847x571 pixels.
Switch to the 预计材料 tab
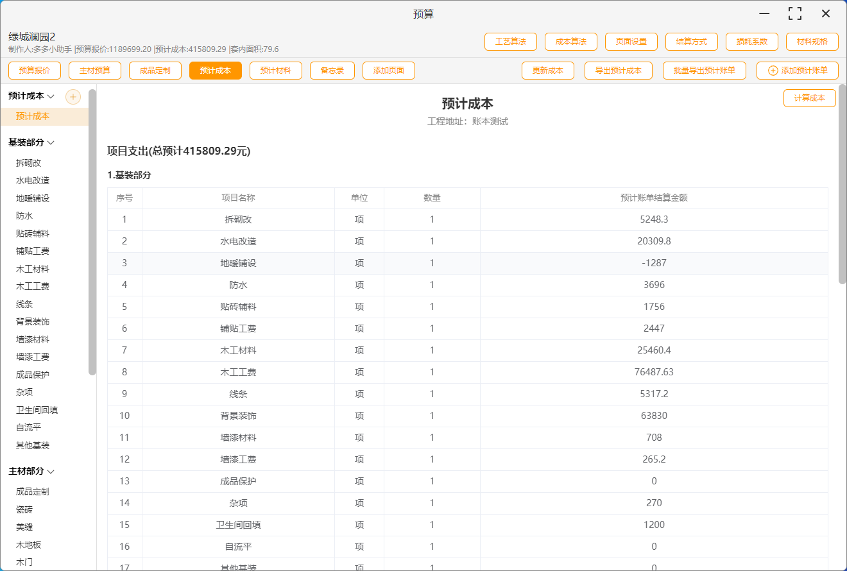(x=276, y=71)
